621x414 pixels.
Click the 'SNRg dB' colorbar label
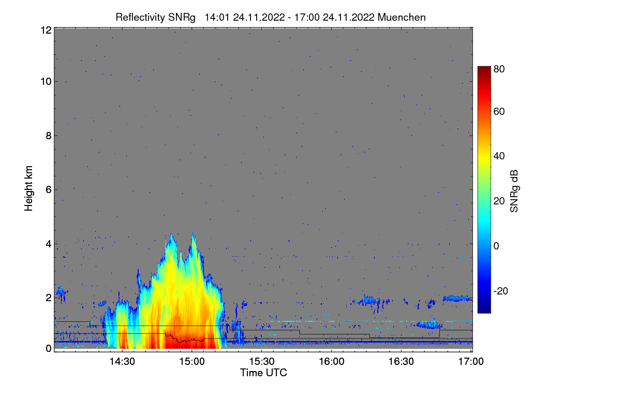pos(514,190)
